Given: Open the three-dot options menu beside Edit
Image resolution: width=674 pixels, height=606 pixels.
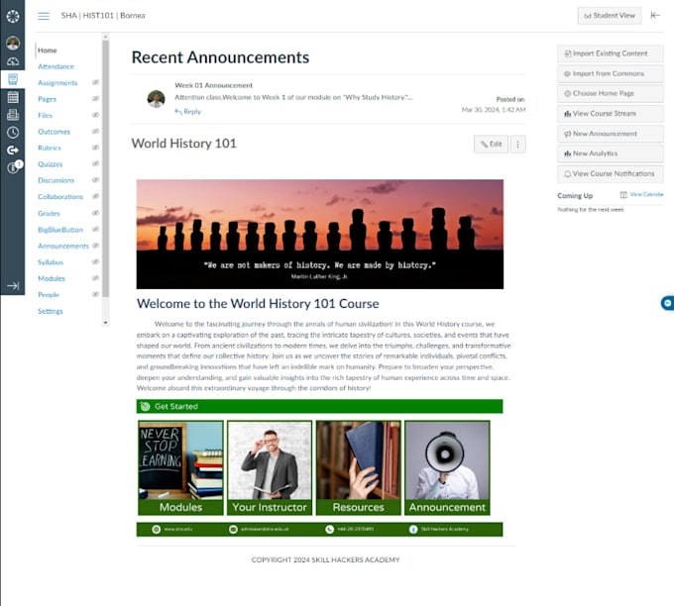Looking at the screenshot, I should pyautogui.click(x=518, y=145).
